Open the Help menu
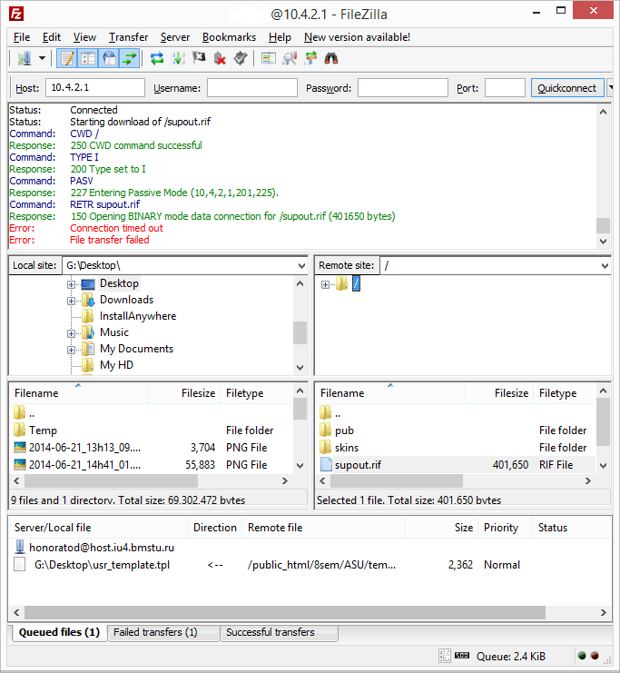This screenshot has height=673, width=620. point(280,37)
